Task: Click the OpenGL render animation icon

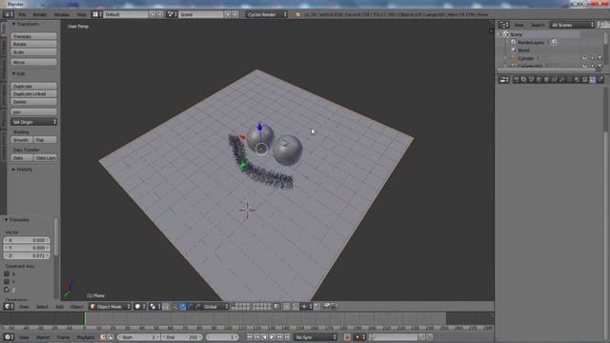Action: click(334, 307)
